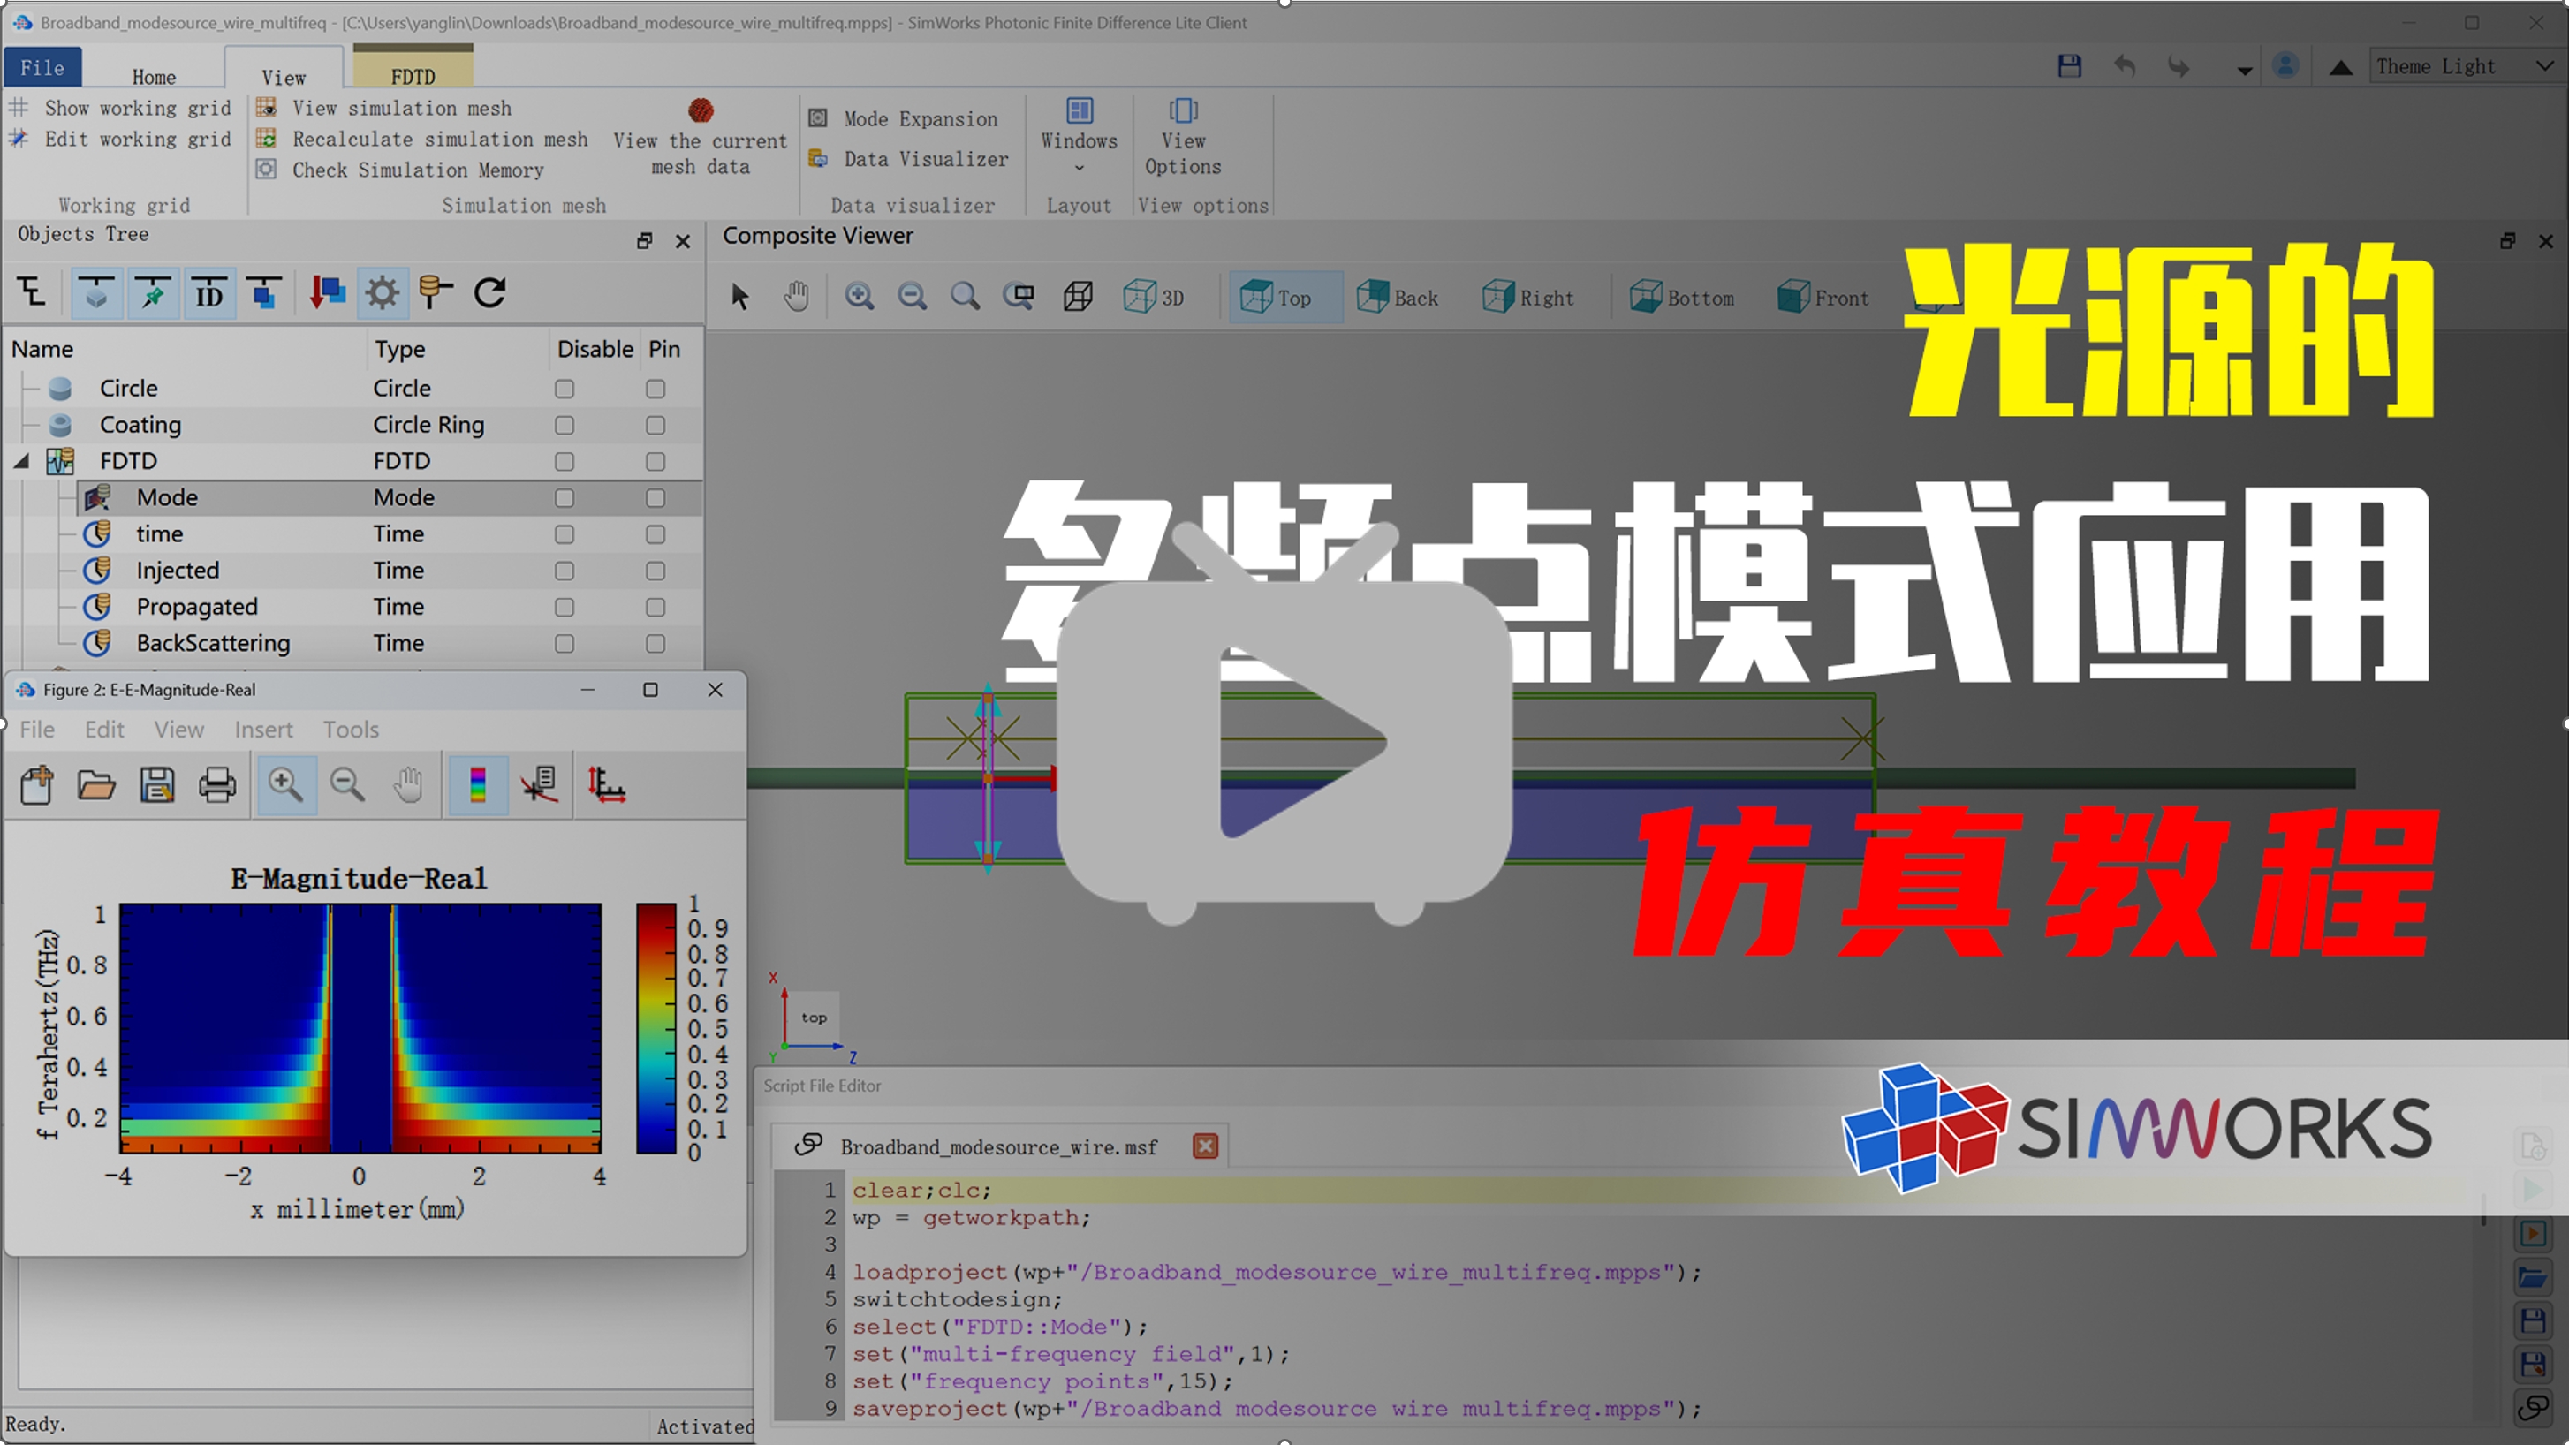Select the Broadband_modesource_wire.msf script tab
Screen dimensions: 2569x1445
pyautogui.click(x=998, y=1146)
